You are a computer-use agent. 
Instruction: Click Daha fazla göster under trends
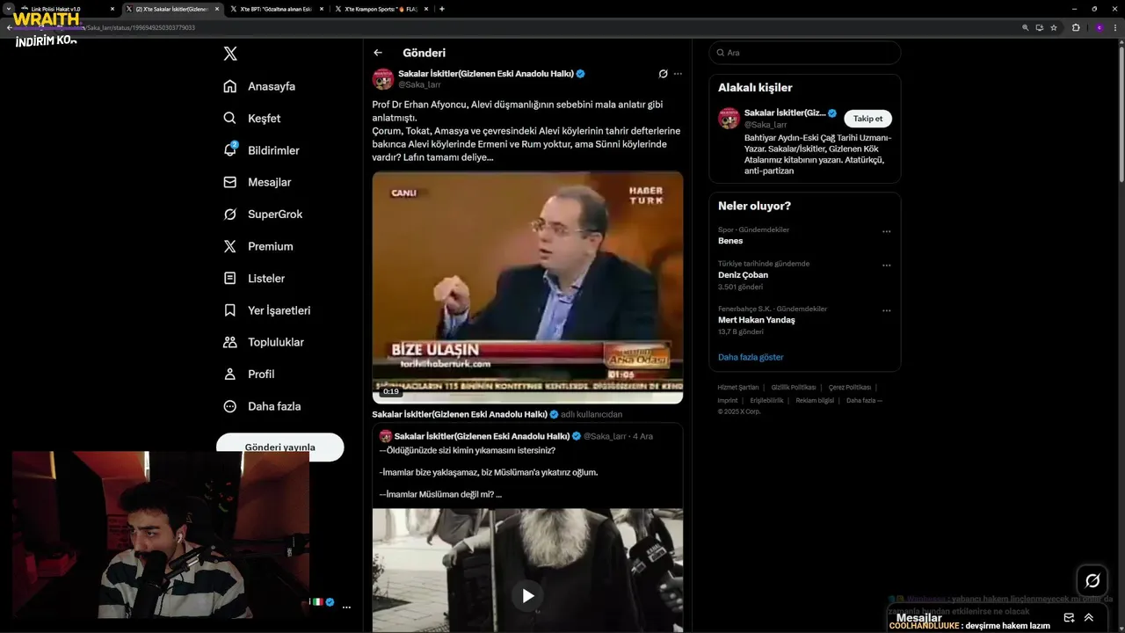[x=751, y=357]
